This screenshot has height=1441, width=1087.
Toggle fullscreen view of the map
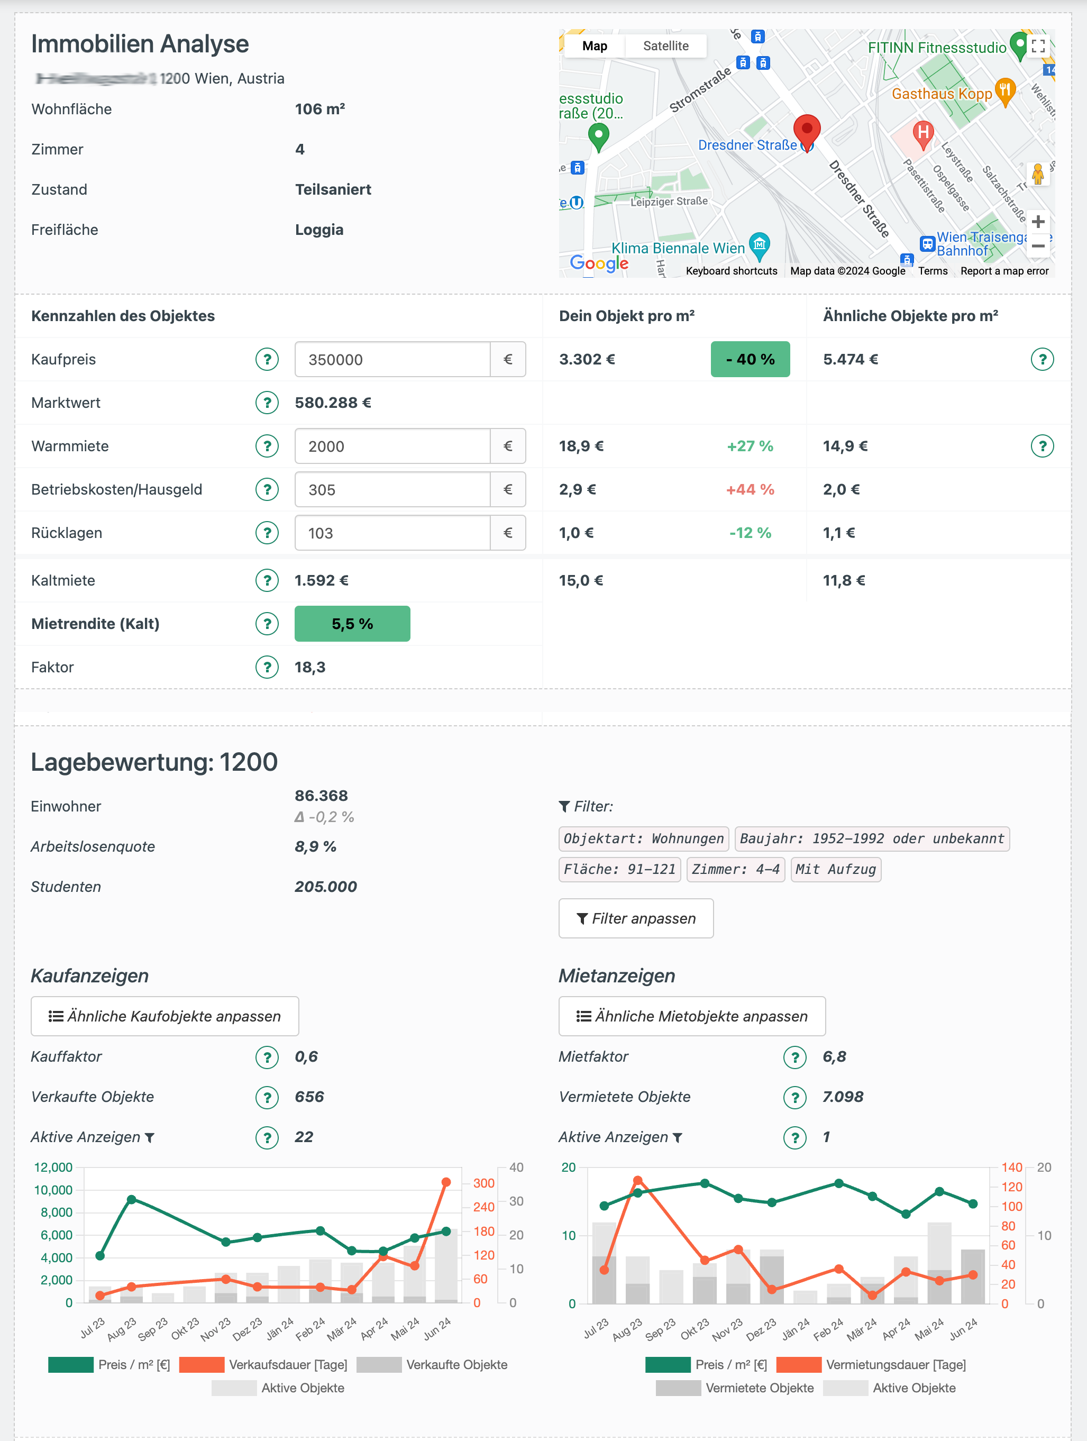click(1038, 46)
